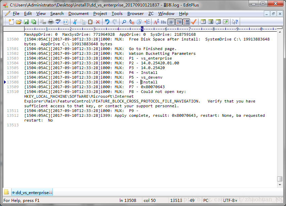Image resolution: width=286 pixels, height=206 pixels.
Task: Click the View in Browser icon
Action: click(66, 22)
